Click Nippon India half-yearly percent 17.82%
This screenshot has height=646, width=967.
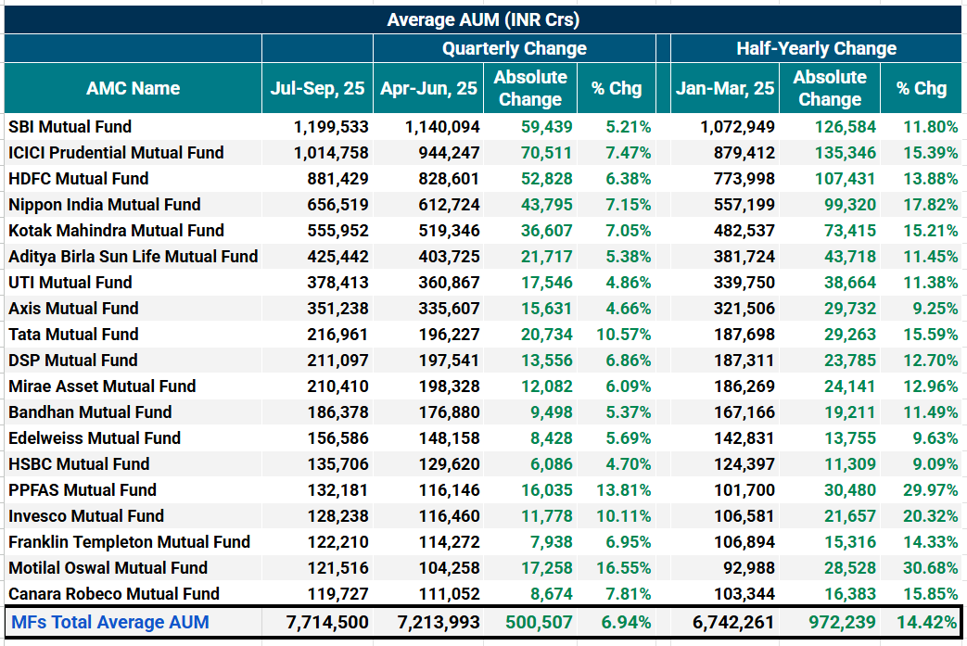[931, 205]
